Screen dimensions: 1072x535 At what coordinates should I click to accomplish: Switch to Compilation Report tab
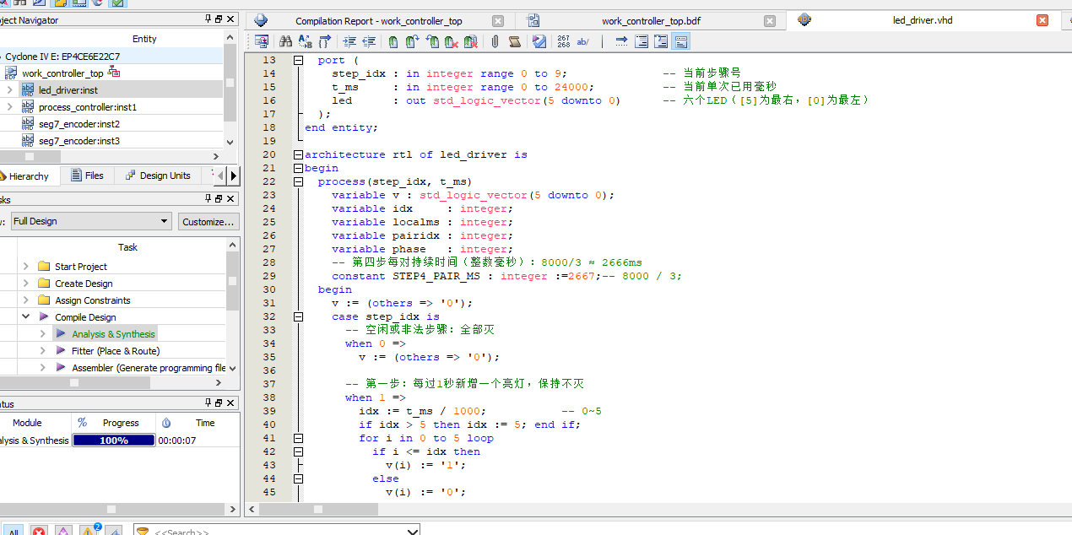[x=379, y=21]
